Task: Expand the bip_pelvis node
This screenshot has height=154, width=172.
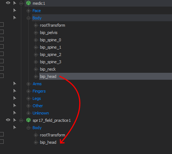Action: click(36, 33)
